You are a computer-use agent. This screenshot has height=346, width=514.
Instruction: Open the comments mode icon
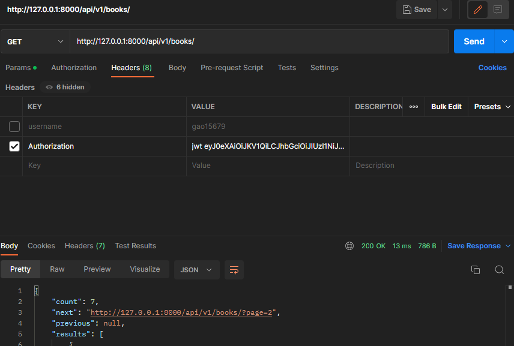coord(498,10)
